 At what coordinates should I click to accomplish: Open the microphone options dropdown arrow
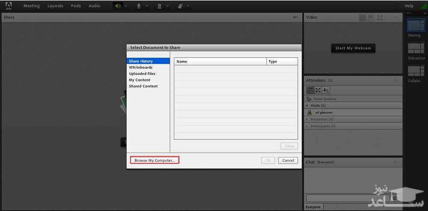click(146, 6)
